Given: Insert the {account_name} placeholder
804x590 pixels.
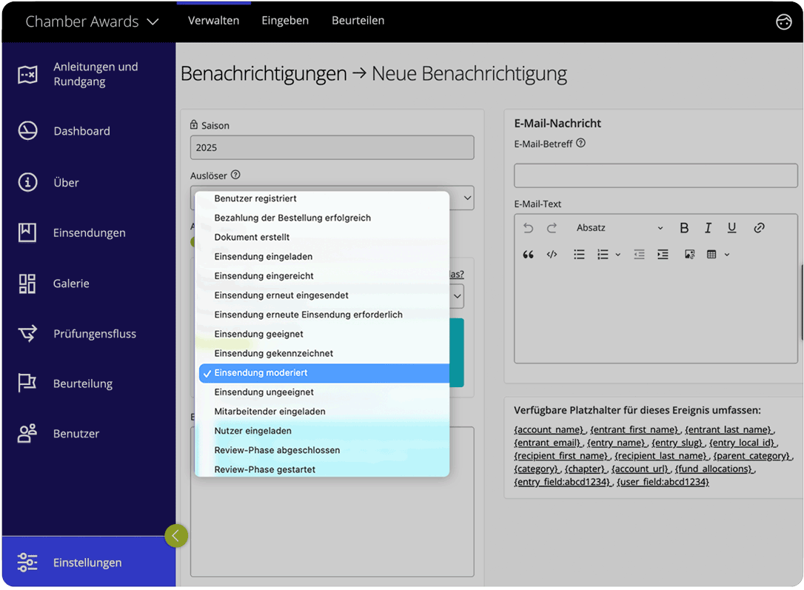Looking at the screenshot, I should pyautogui.click(x=549, y=429).
